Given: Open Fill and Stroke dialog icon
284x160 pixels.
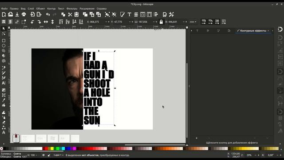Looking at the screenshot, I should 122,15.
